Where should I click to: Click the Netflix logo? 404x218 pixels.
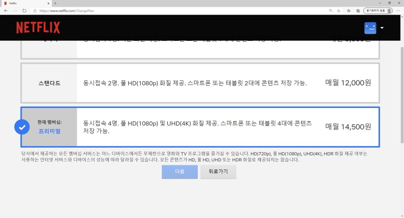(38, 28)
